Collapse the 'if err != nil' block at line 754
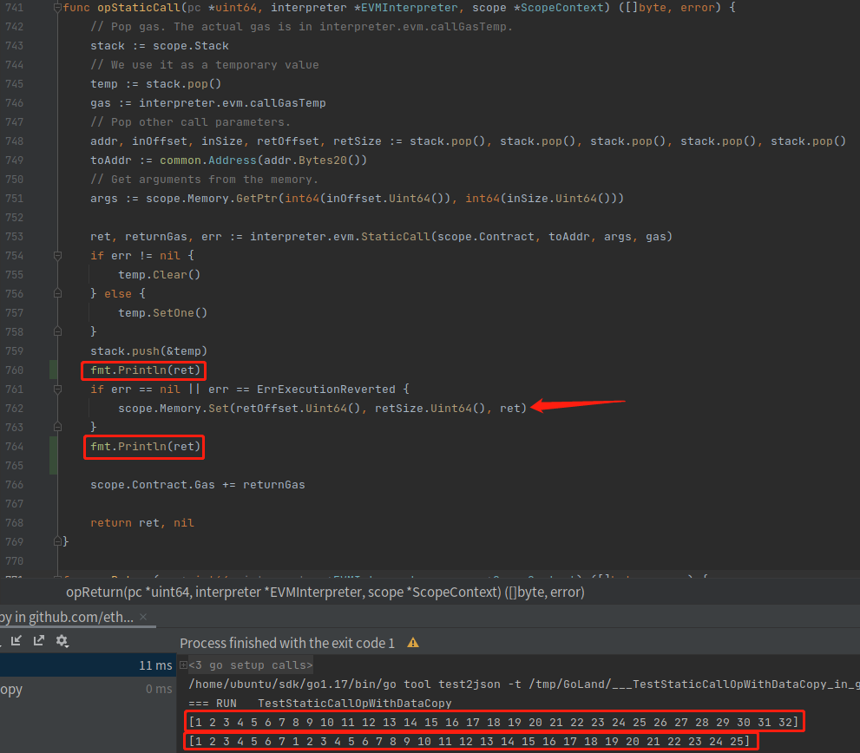 point(57,256)
